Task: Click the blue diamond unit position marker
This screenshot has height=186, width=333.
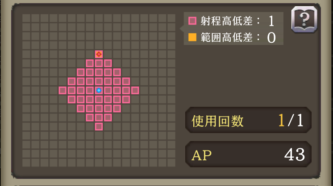Action: point(99,90)
